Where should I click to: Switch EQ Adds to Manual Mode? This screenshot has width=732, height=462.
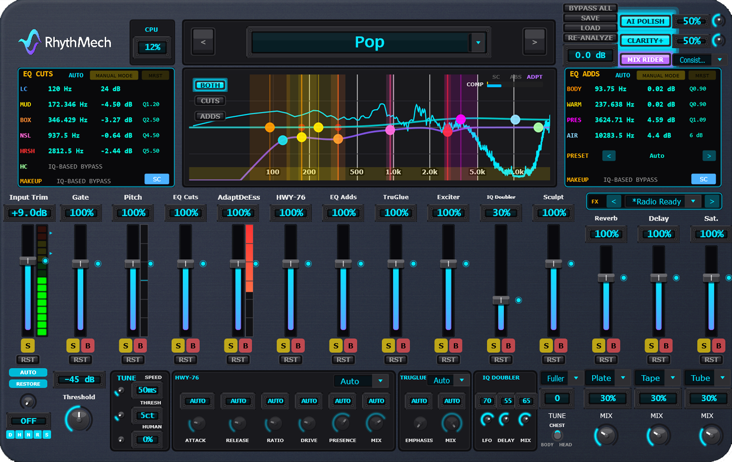tap(661, 75)
